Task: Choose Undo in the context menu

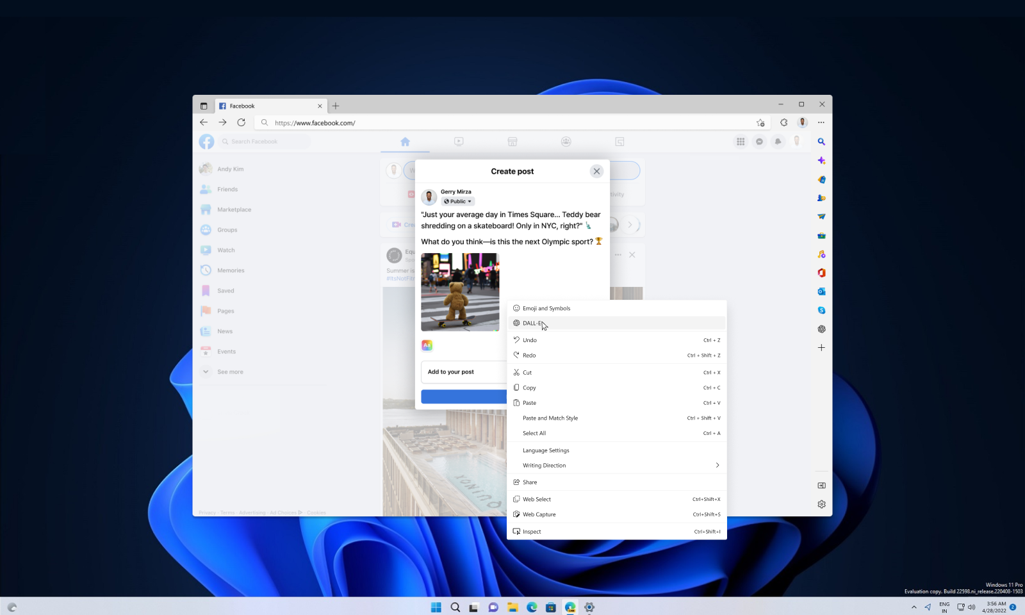Action: pyautogui.click(x=616, y=340)
